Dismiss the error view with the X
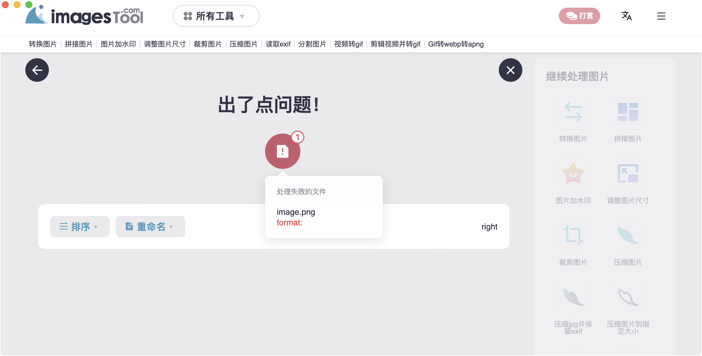 [x=511, y=70]
